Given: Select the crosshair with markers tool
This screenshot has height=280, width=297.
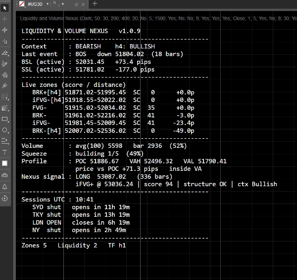Looking at the screenshot, I should point(5,30).
